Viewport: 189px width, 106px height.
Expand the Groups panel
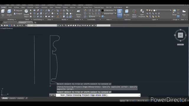pyautogui.click(x=176, y=20)
